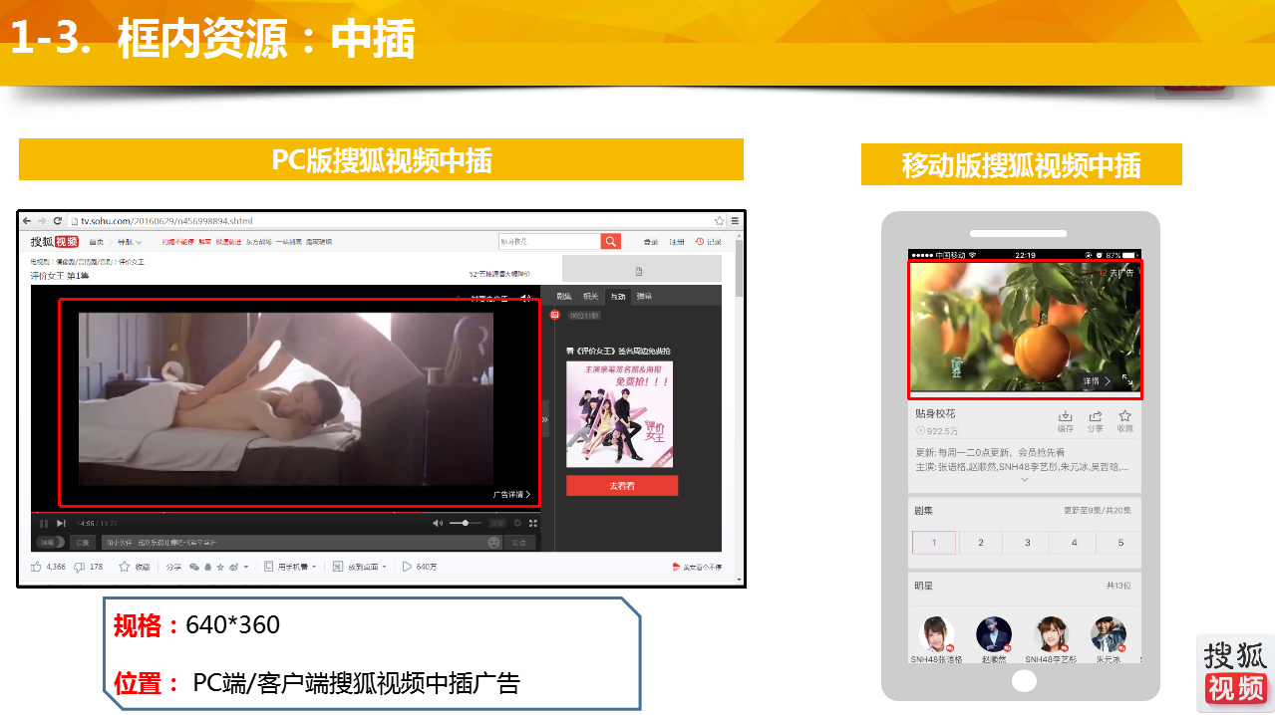Select episode 4 in the mobile 剧集 list

coord(1075,543)
